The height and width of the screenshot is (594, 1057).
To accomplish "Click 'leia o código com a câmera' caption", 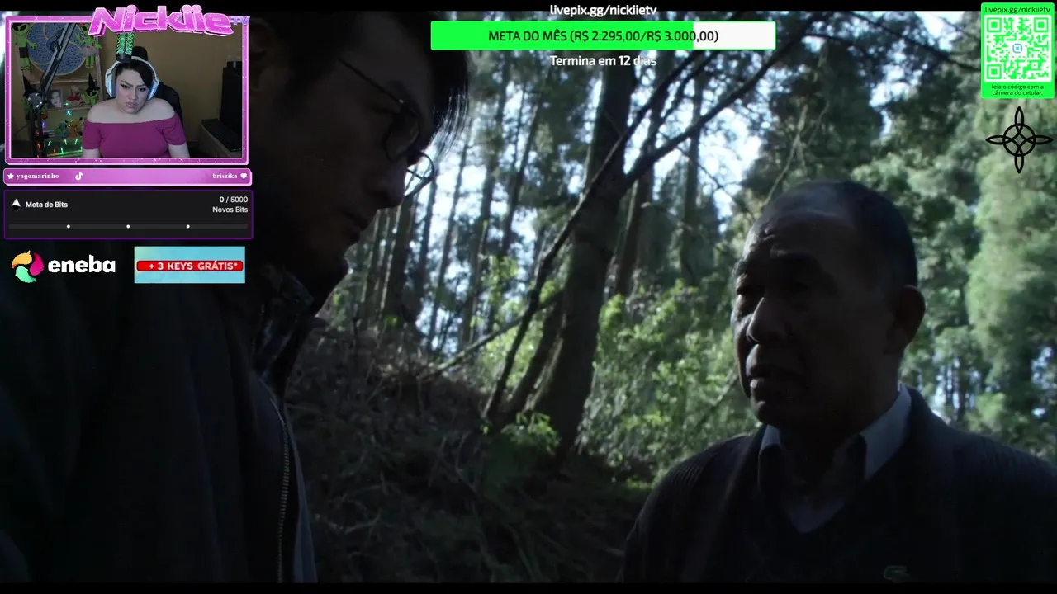I will (1017, 89).
